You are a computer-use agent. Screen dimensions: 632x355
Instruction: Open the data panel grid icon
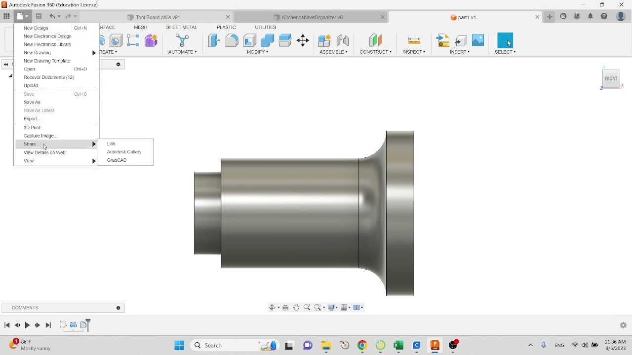tap(6, 16)
